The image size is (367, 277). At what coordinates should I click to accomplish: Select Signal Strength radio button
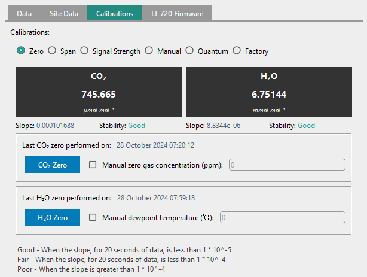[x=84, y=51]
